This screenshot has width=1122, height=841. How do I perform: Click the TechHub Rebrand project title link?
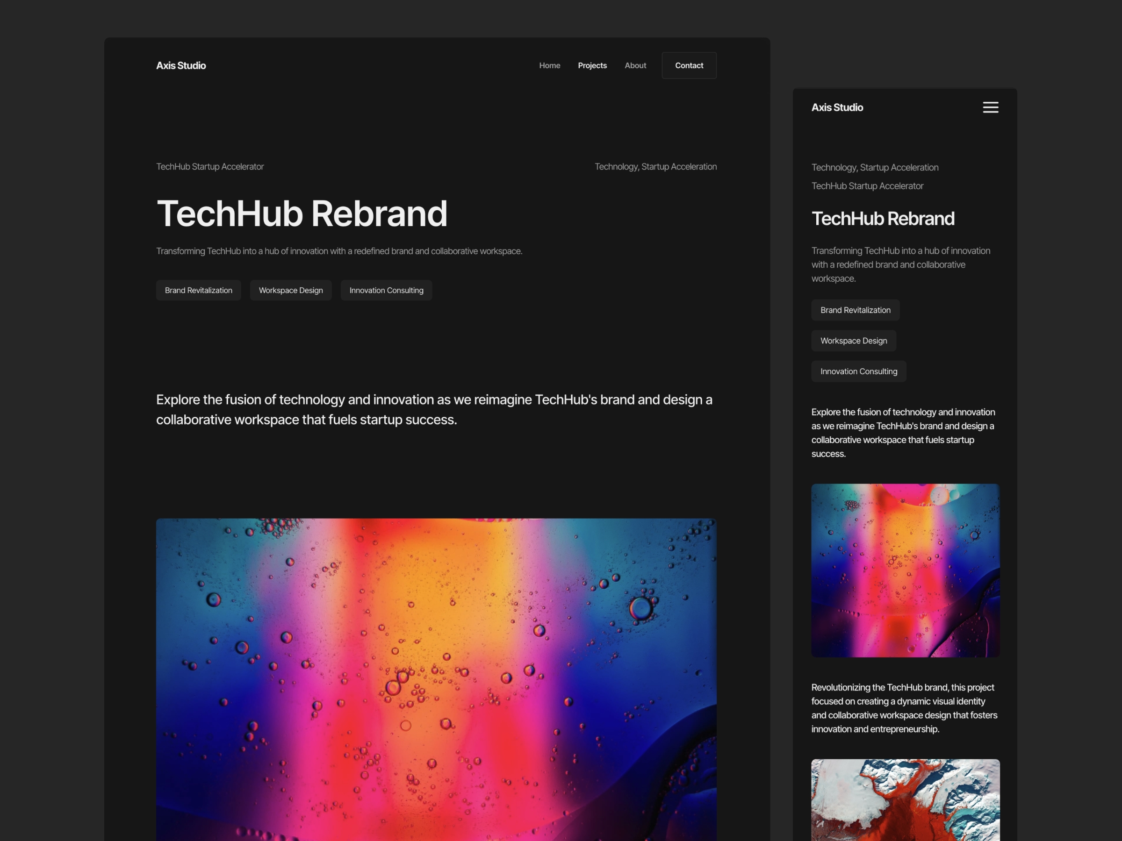(301, 213)
